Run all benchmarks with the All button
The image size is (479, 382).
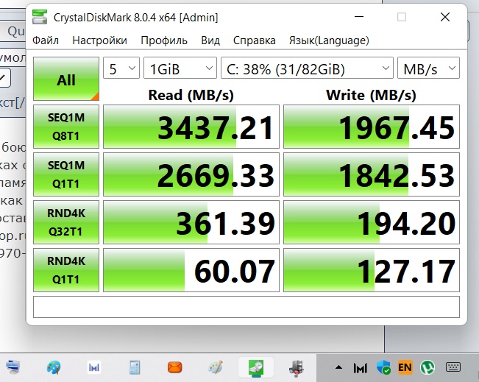(x=66, y=79)
